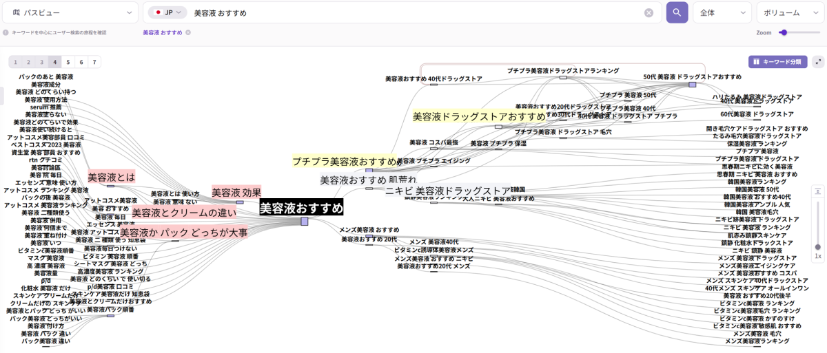The height and width of the screenshot is (353, 827).
Task: Click the 韓国美容液アンプル 人気 keyword
Action: click(757, 204)
